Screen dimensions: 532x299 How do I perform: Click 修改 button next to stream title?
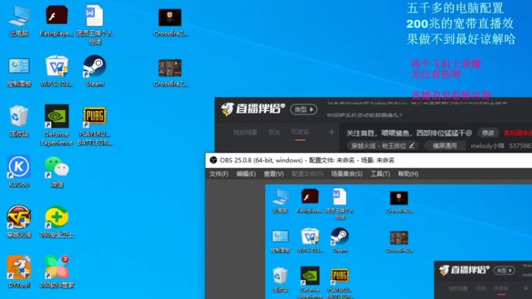click(x=488, y=133)
